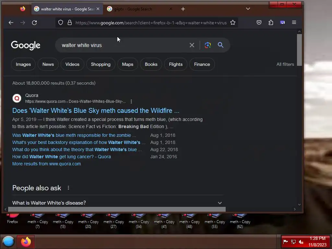Image resolution: width=332 pixels, height=249 pixels.
Task: Select meth - Copy (62) desktop icon
Action: pos(240,221)
